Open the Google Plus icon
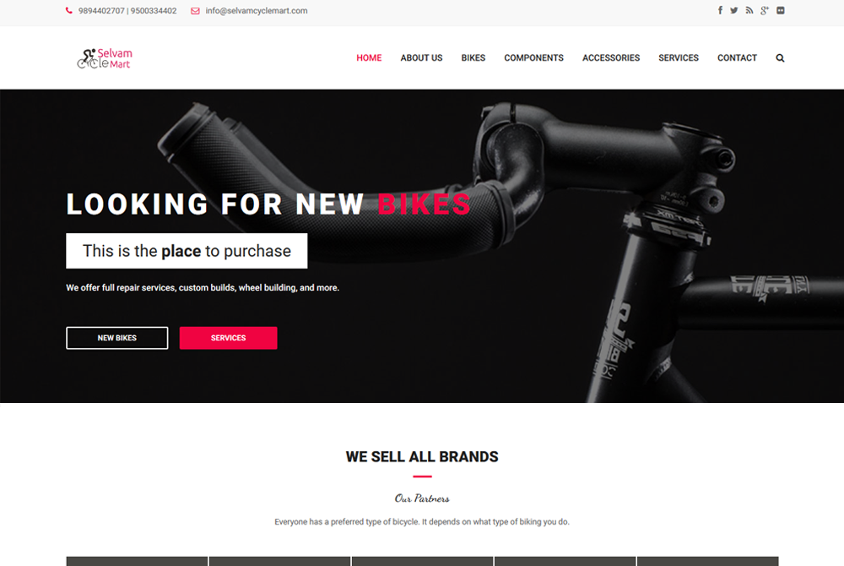Viewport: 844px width, 566px height. [x=765, y=10]
